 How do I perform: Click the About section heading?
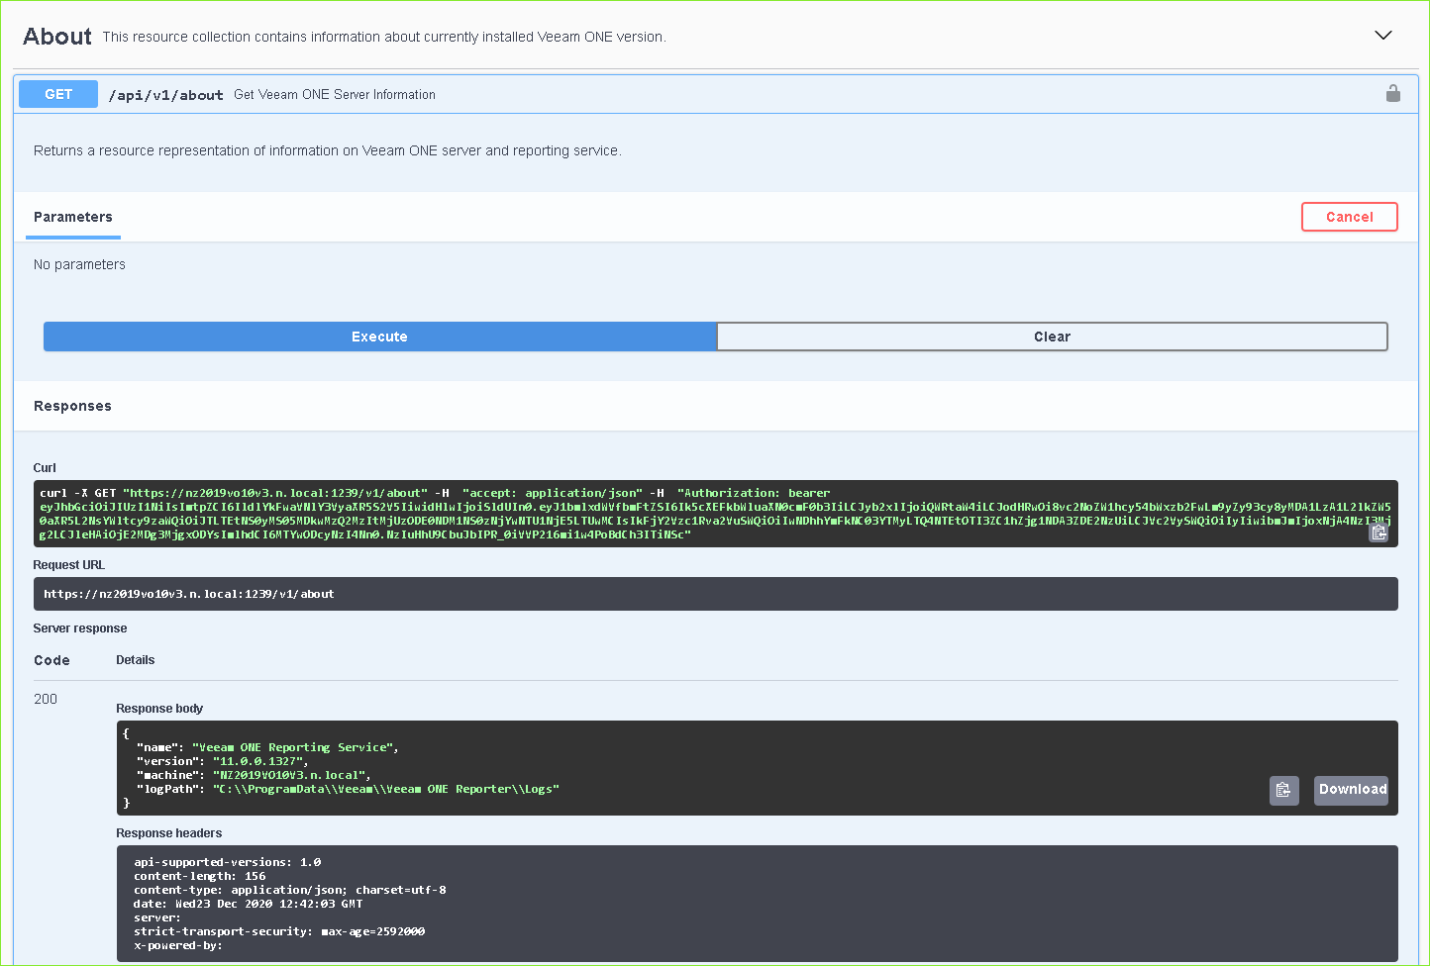pyautogui.click(x=57, y=37)
